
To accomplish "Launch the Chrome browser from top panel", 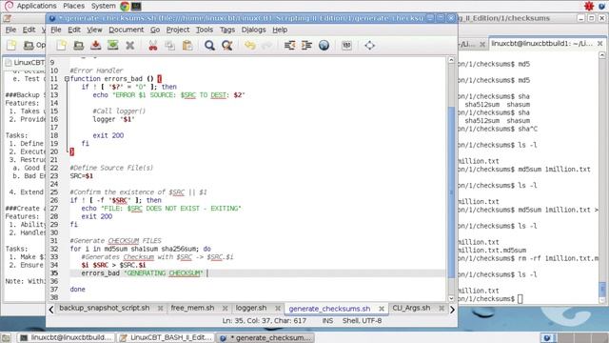I will 125,6.
